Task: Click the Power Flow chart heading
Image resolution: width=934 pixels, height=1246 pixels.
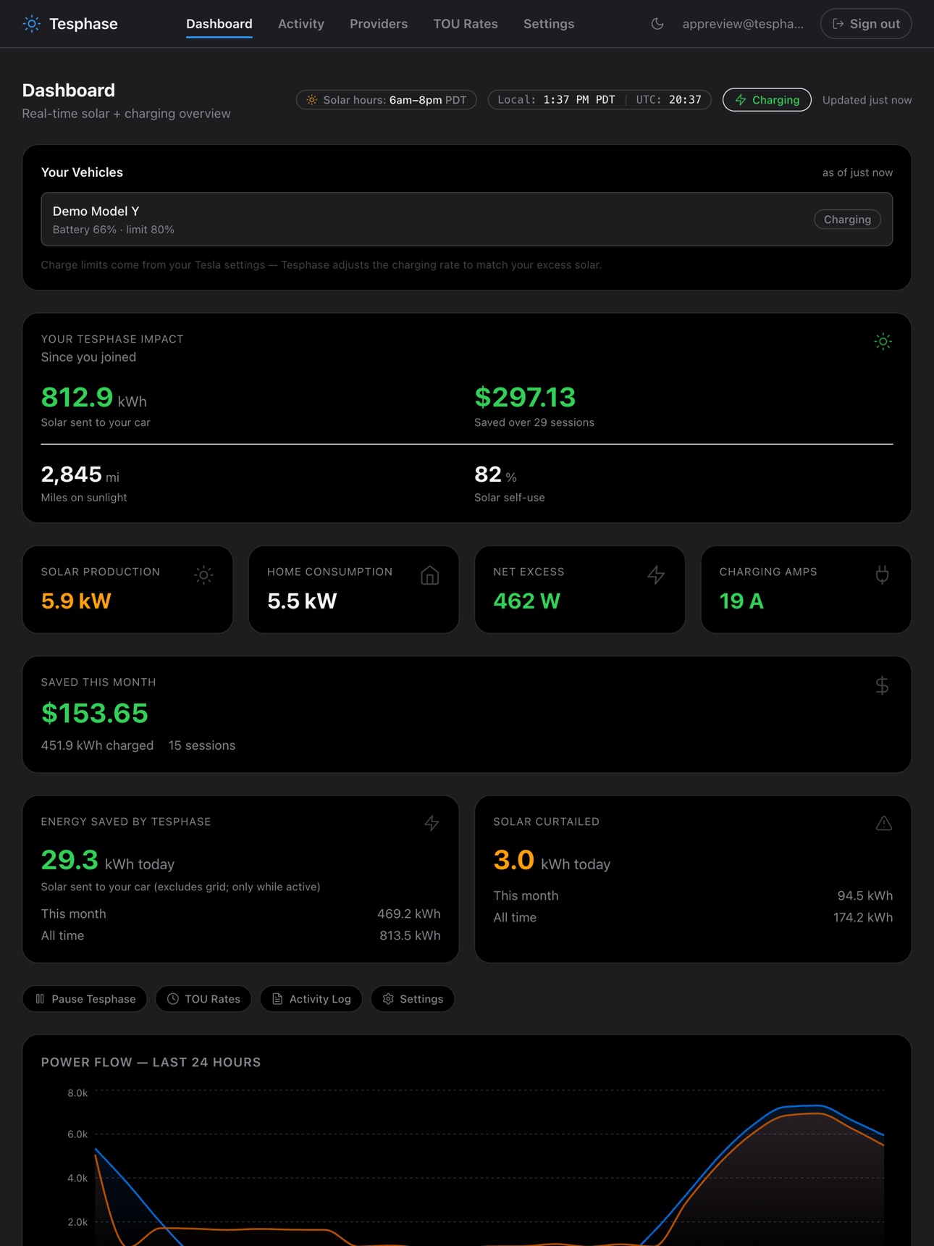Action: (151, 1063)
